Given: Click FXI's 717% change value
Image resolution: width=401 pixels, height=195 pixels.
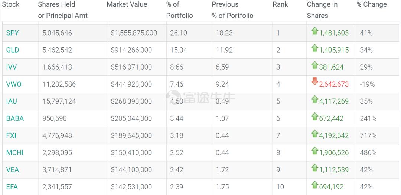Looking at the screenshot, I should pos(368,135).
